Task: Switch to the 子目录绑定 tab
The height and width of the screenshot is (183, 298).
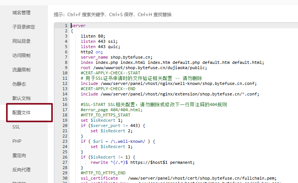Action: pyautogui.click(x=24, y=27)
